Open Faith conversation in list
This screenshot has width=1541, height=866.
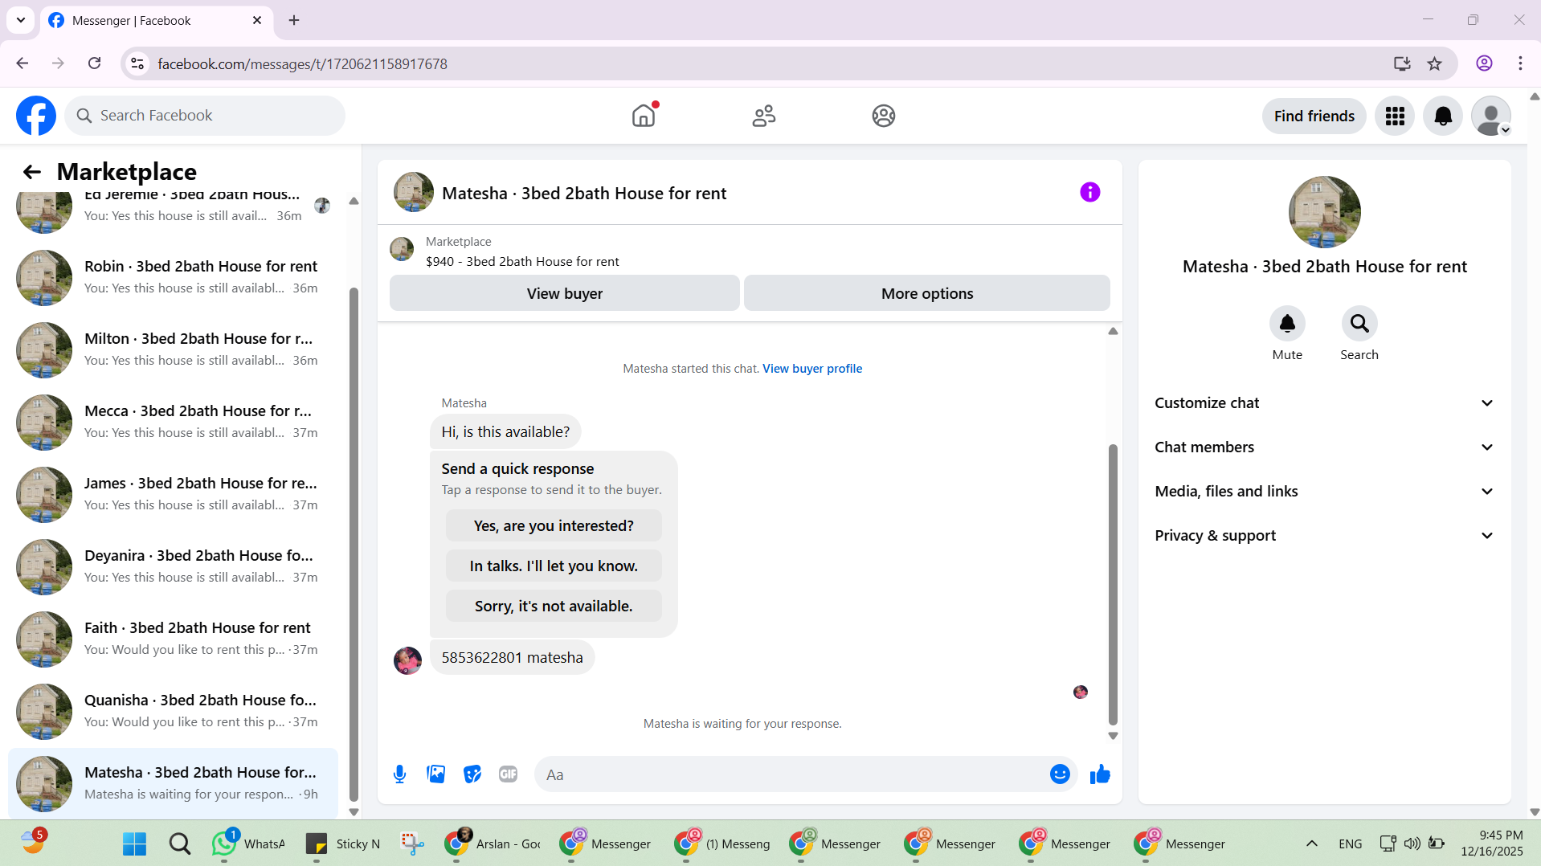tap(173, 639)
